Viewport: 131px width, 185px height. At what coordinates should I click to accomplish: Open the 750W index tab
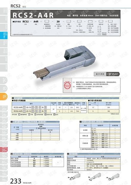click(4, 179)
